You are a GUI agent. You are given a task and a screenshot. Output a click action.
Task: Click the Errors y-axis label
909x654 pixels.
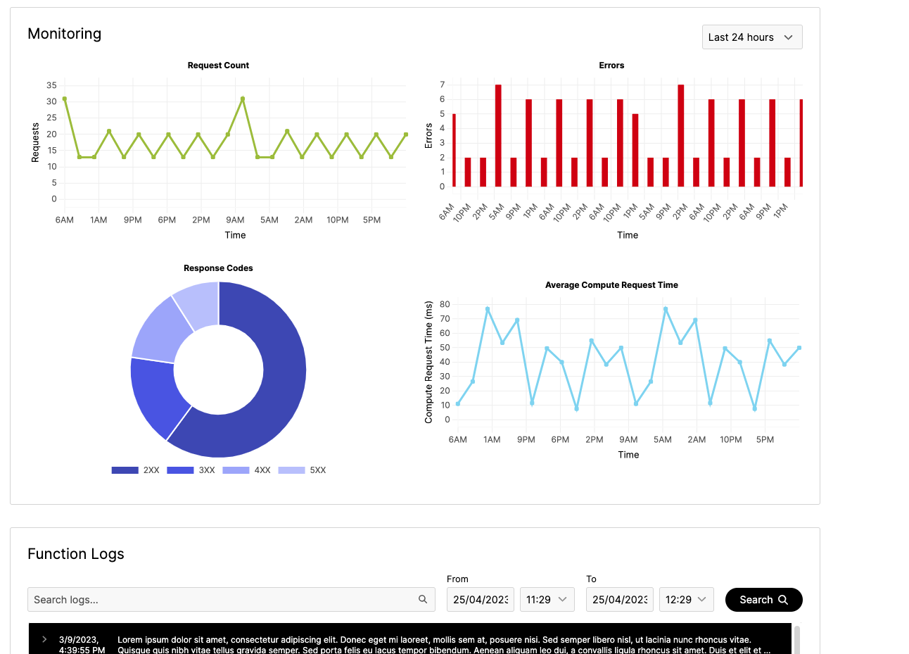click(x=428, y=136)
